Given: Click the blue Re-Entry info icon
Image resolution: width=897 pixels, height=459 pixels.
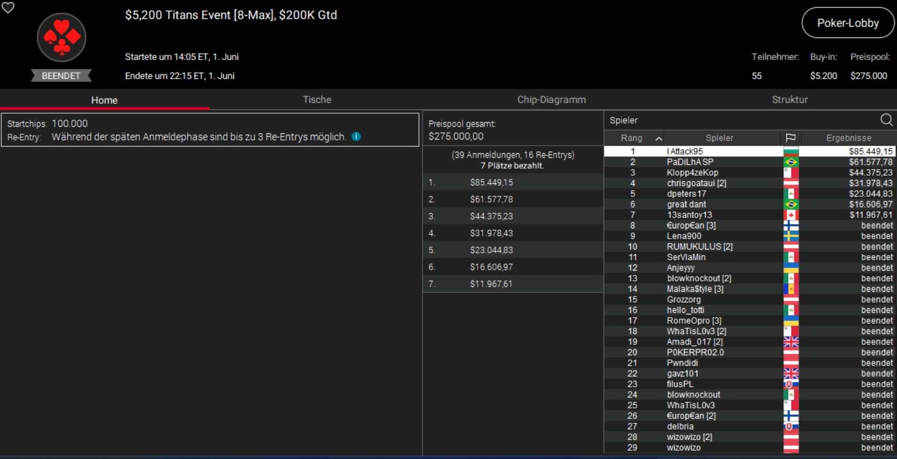Looking at the screenshot, I should (356, 137).
